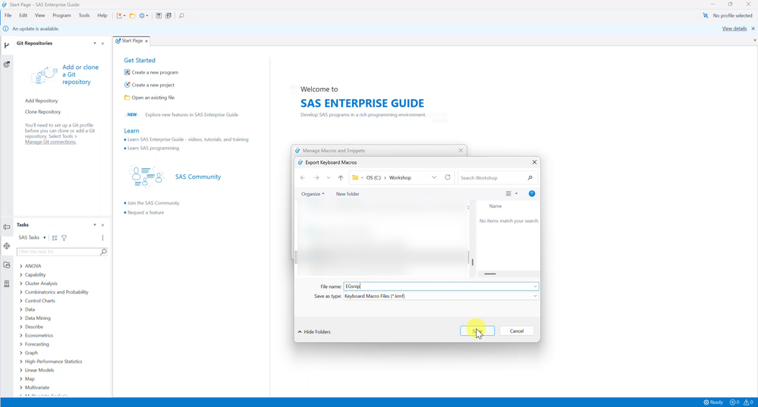This screenshot has width=758, height=407.
Task: Open the Help icon in Export dialog
Action: tap(532, 193)
